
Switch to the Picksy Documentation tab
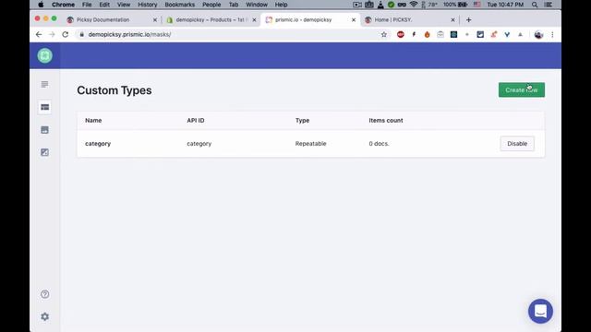(112, 19)
